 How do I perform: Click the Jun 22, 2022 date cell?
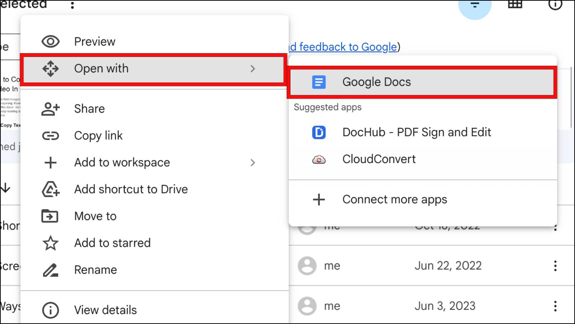pyautogui.click(x=448, y=266)
